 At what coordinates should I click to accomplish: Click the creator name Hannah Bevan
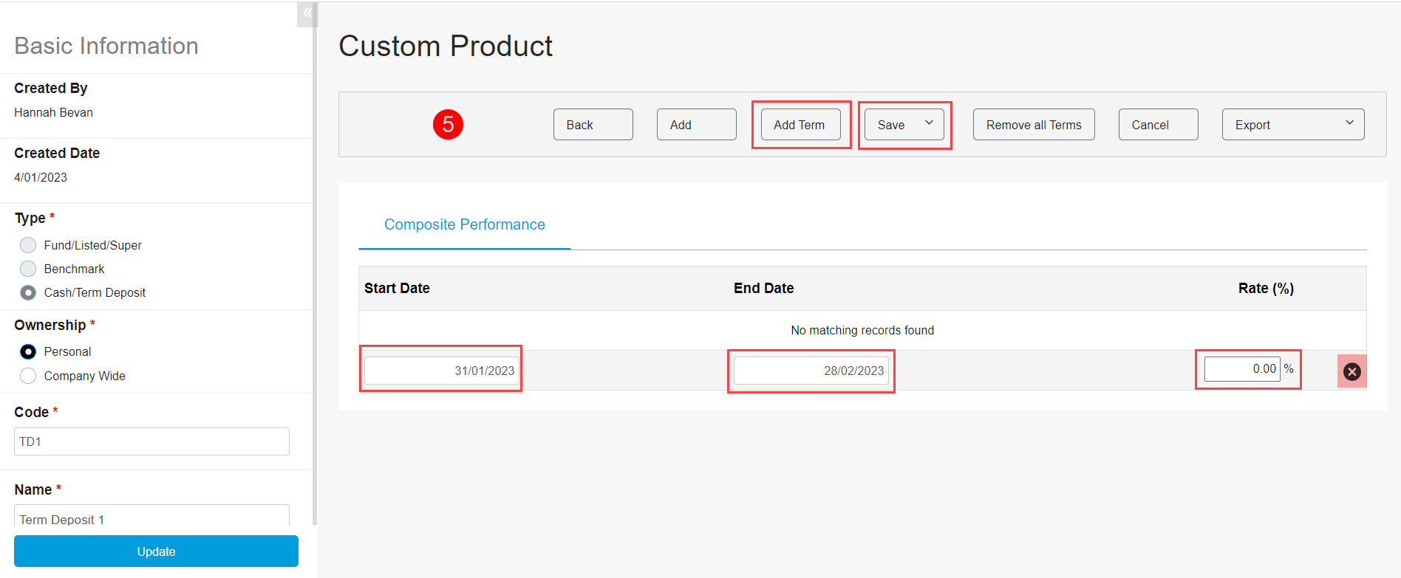pyautogui.click(x=53, y=112)
